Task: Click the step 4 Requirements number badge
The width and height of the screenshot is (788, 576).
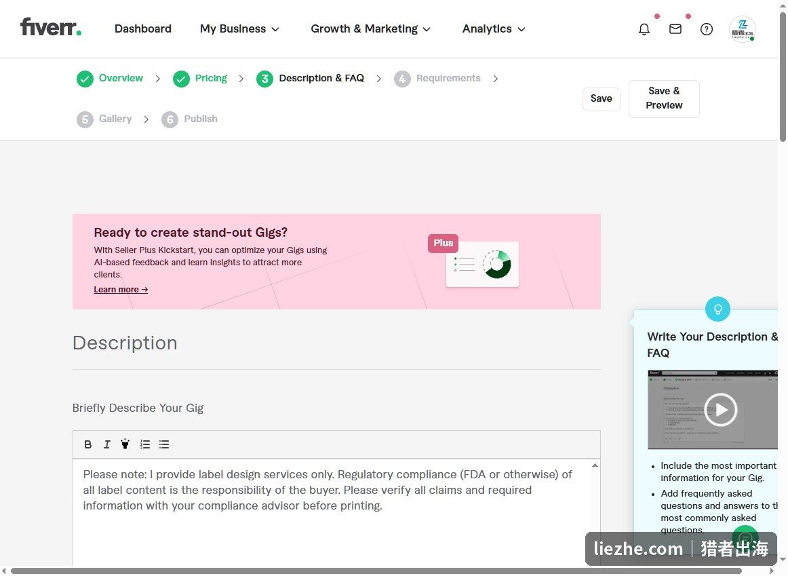Action: (x=402, y=79)
